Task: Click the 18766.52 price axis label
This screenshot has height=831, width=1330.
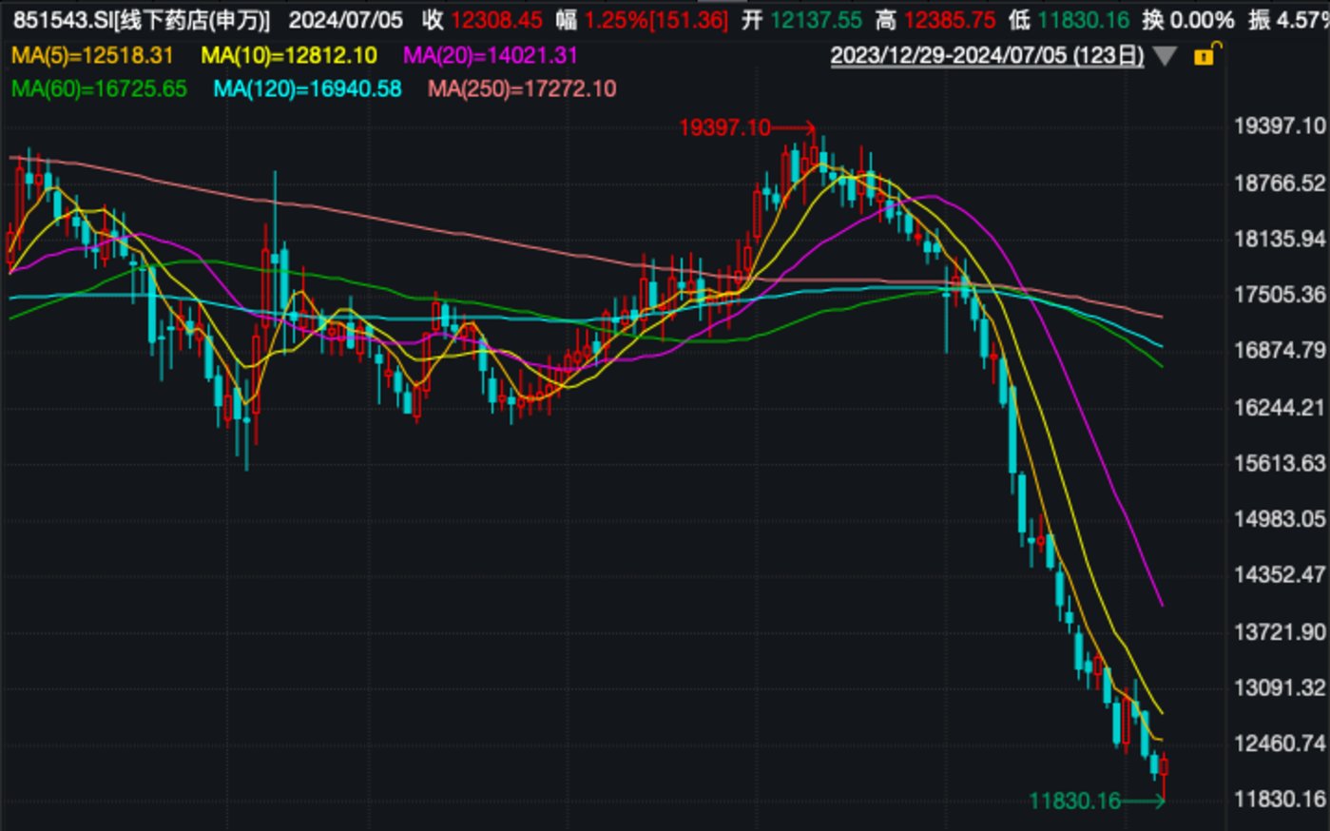Action: [x=1279, y=183]
